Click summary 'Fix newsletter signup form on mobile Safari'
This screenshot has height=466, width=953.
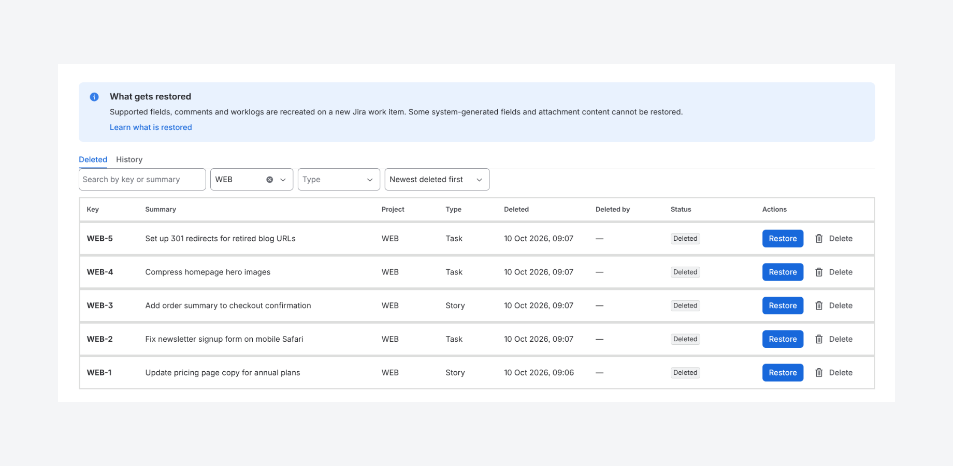coord(224,339)
